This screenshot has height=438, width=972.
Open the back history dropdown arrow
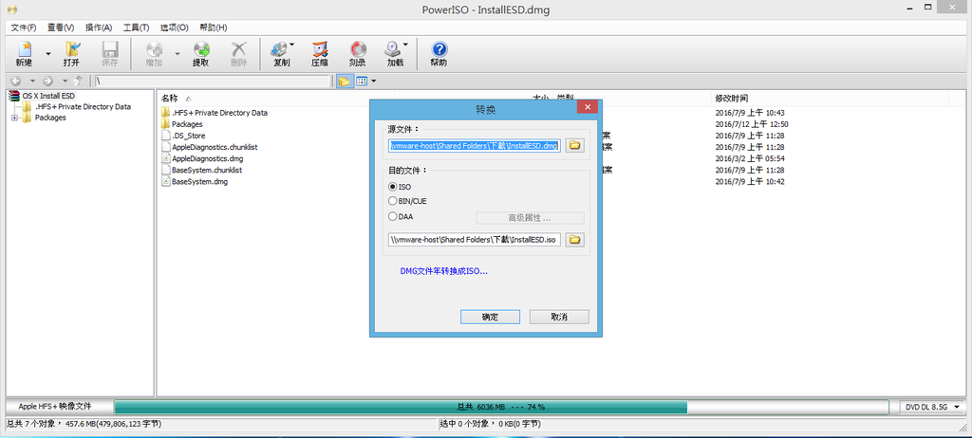click(32, 82)
